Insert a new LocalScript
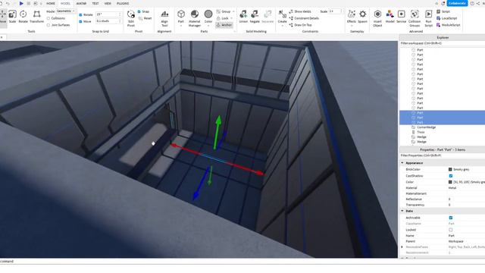Image resolution: width=485 pixels, height=273 pixels. coord(446,18)
